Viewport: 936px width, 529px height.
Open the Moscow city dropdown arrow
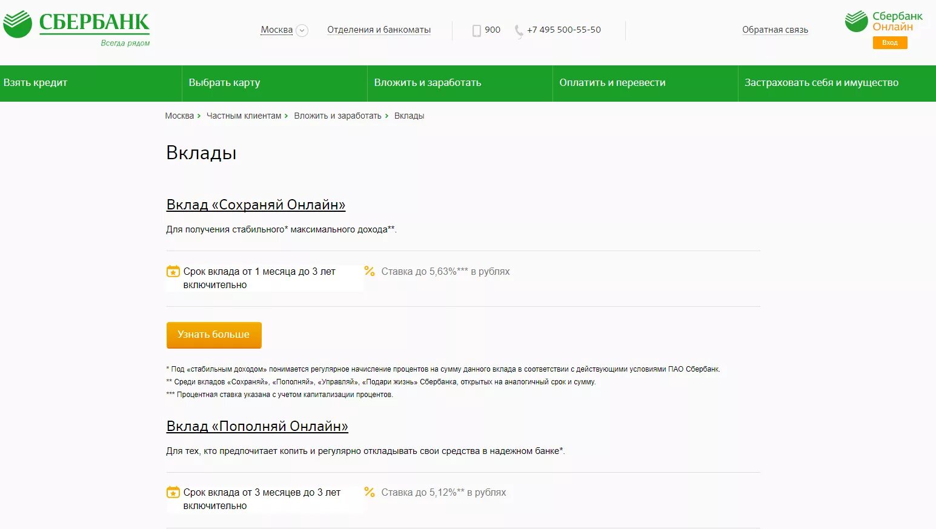[302, 30]
